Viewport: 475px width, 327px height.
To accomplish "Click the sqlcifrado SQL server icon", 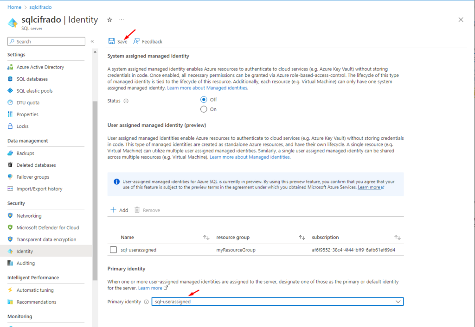I will click(13, 23).
